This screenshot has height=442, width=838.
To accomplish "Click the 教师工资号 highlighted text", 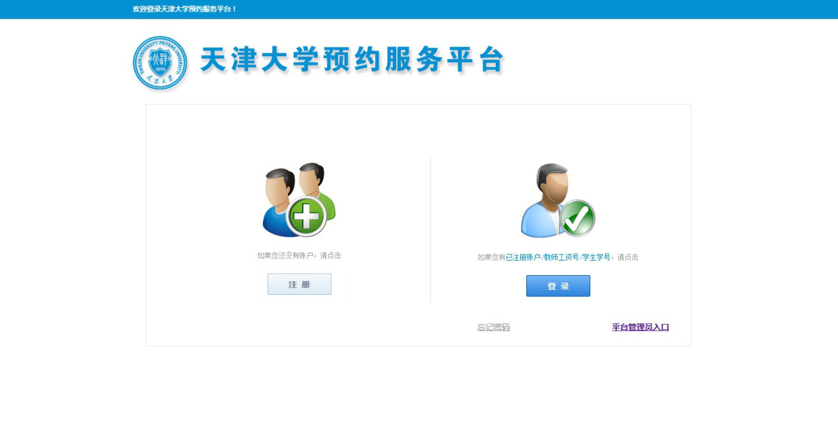I will [x=561, y=257].
